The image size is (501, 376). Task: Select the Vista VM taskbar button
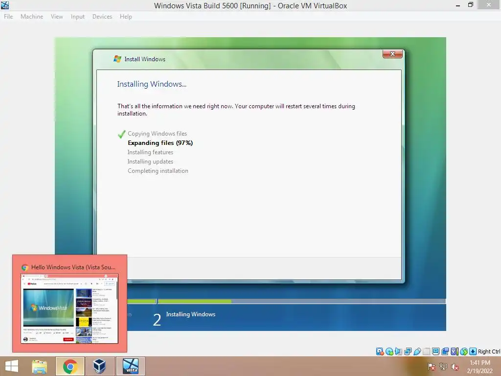coord(130,366)
